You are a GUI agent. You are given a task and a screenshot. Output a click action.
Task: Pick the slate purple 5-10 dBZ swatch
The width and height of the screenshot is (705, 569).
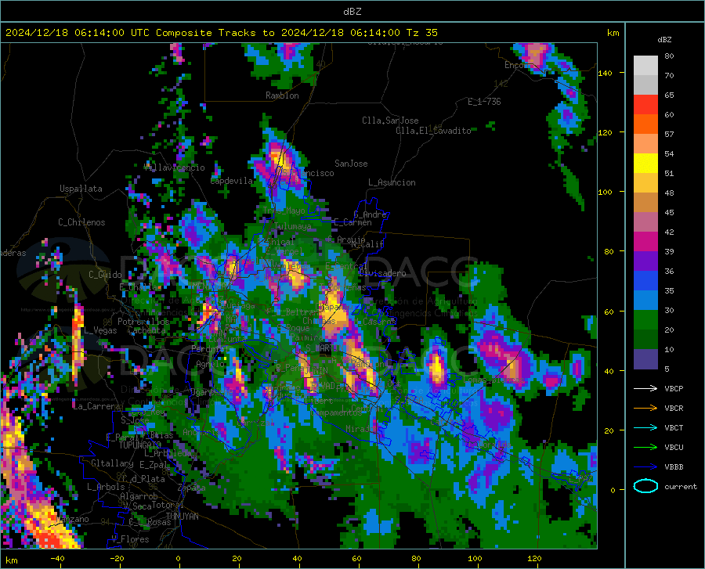[645, 359]
